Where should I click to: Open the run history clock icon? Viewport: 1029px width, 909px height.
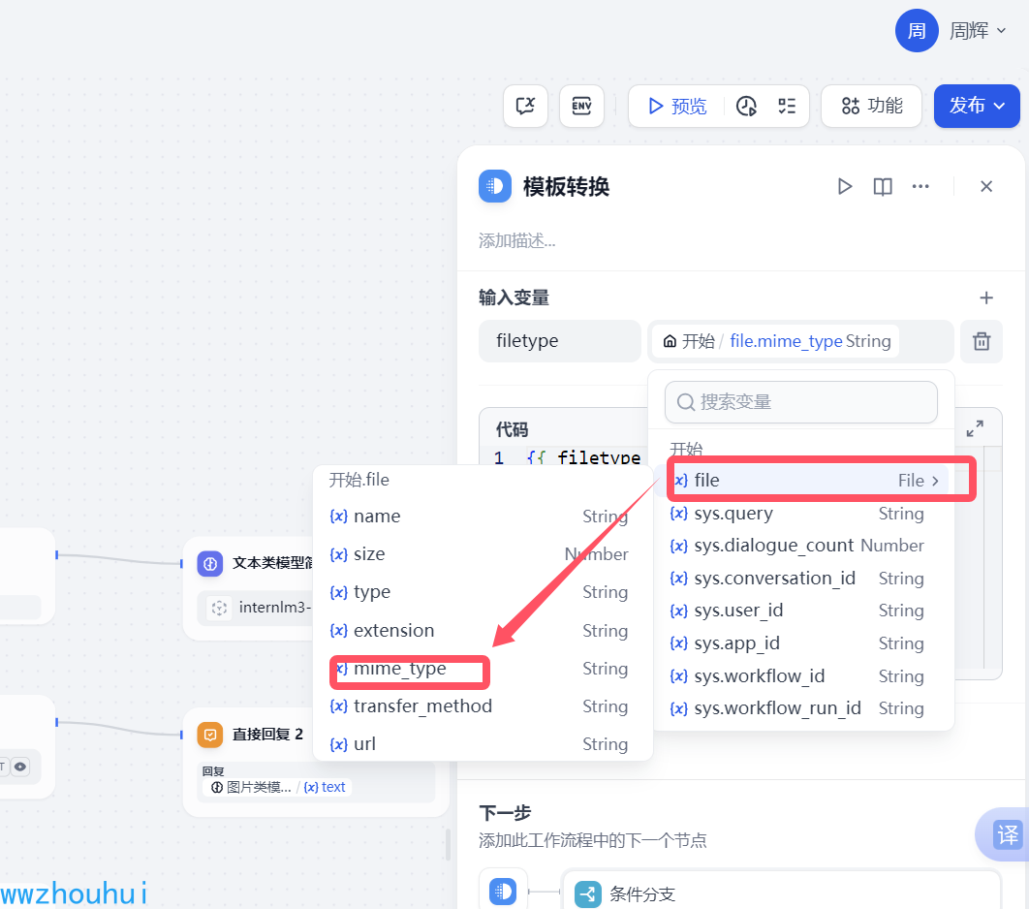[x=746, y=106]
